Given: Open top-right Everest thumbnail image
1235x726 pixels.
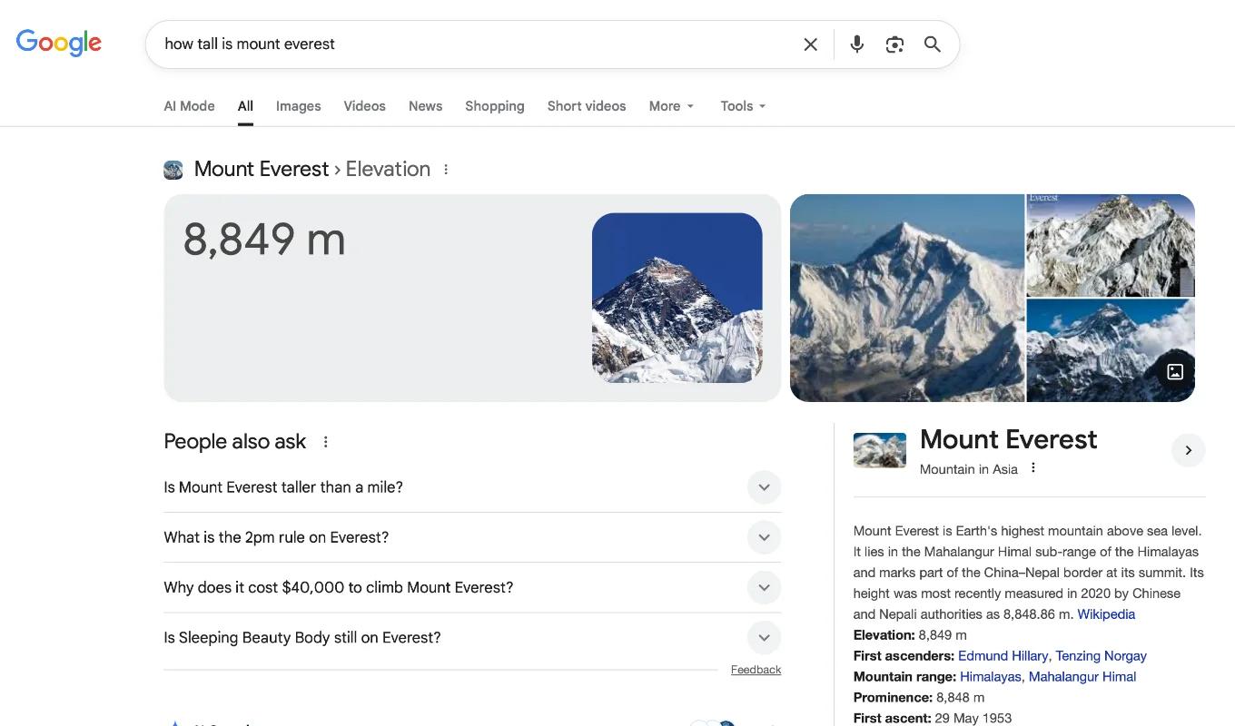Looking at the screenshot, I should coord(1111,245).
